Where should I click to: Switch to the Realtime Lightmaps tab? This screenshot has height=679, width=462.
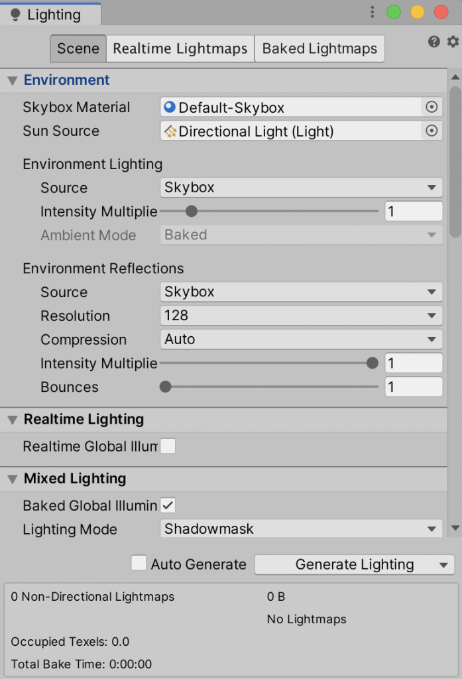pos(180,48)
